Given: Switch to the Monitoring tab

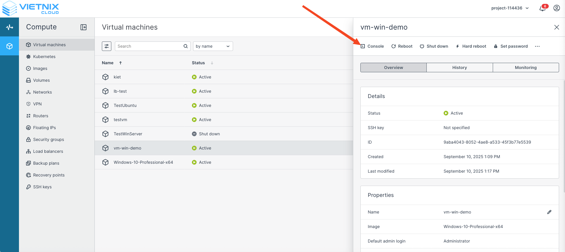Looking at the screenshot, I should [x=526, y=68].
